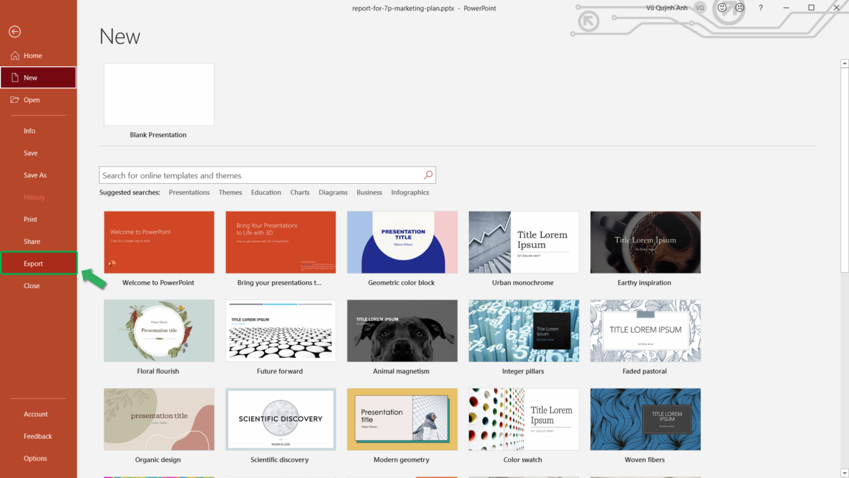This screenshot has width=849, height=478.
Task: Click in the online templates search box
Action: (259, 175)
